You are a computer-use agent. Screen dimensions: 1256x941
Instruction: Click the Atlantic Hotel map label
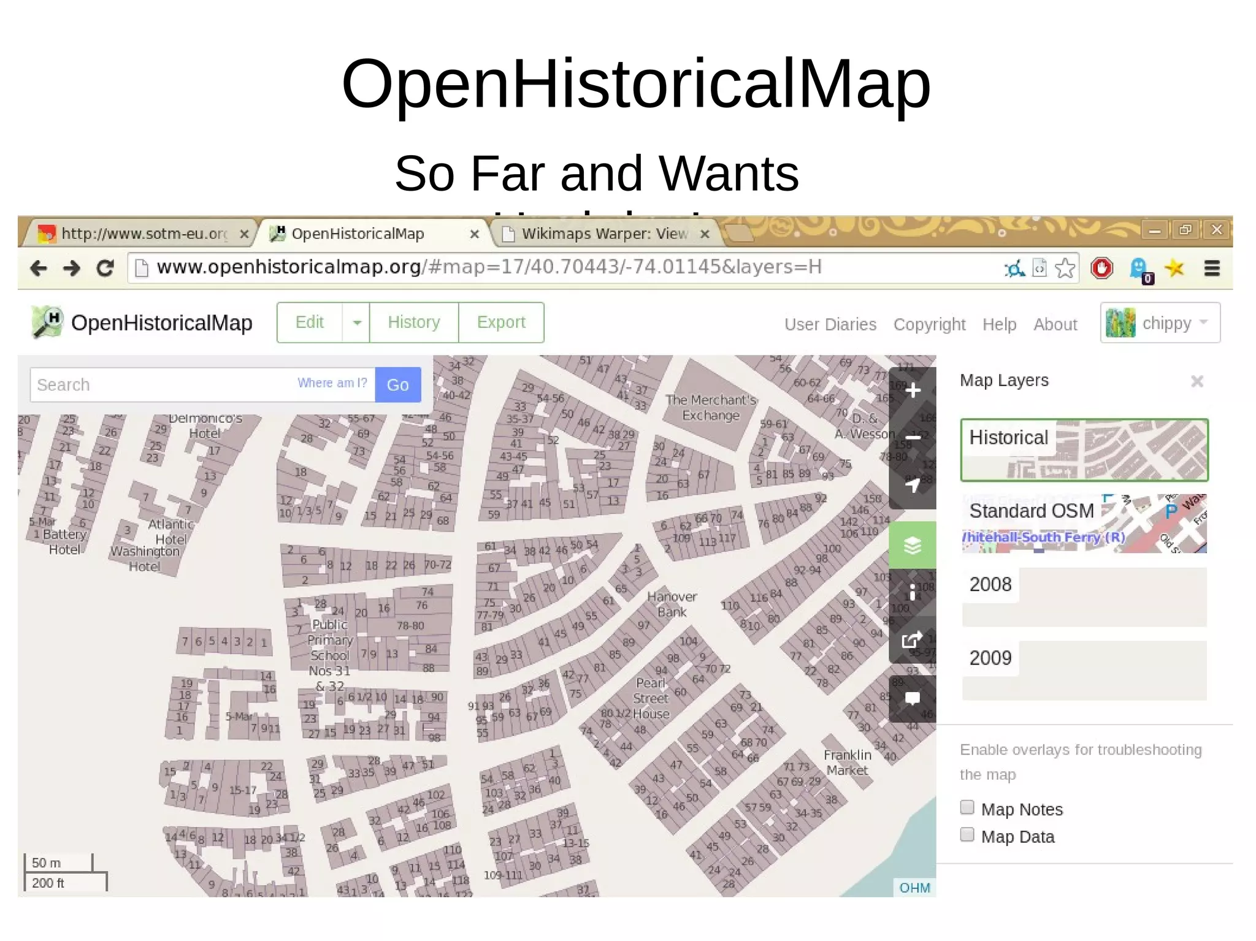(x=171, y=531)
